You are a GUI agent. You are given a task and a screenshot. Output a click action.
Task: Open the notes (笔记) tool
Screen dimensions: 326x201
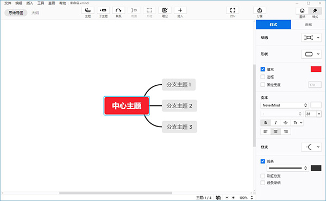pyautogui.click(x=165, y=10)
